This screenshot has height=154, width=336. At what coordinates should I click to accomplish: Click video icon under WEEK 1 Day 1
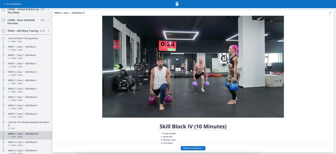pos(9,50)
